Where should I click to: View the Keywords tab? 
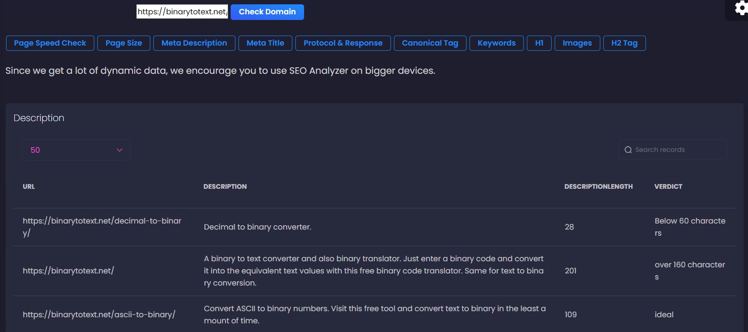coord(496,43)
